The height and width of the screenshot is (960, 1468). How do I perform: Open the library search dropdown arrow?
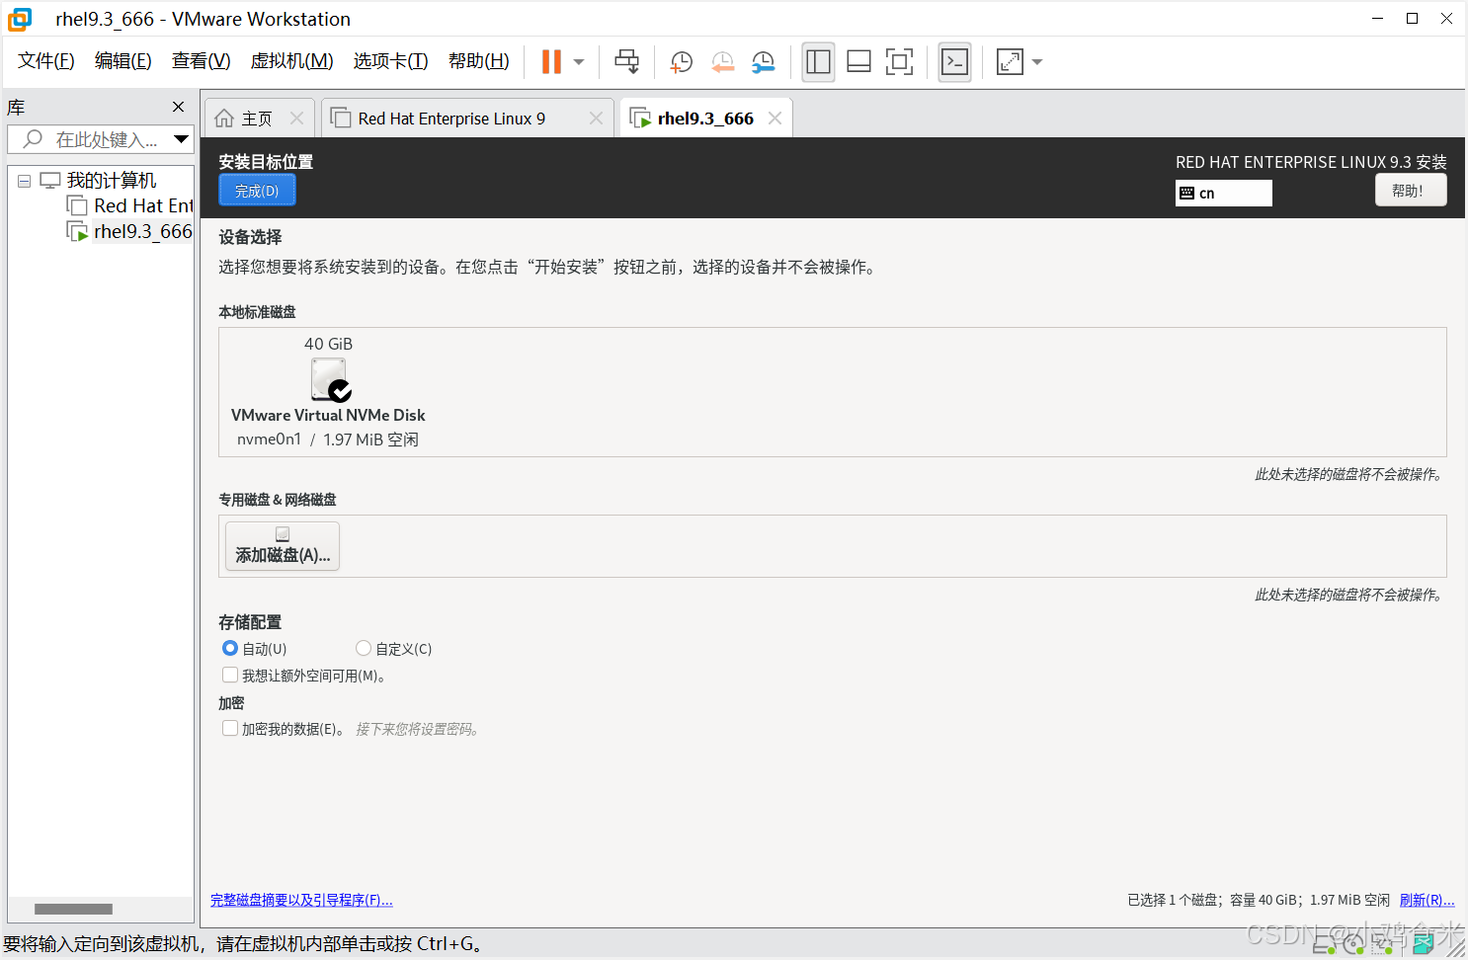point(182,139)
